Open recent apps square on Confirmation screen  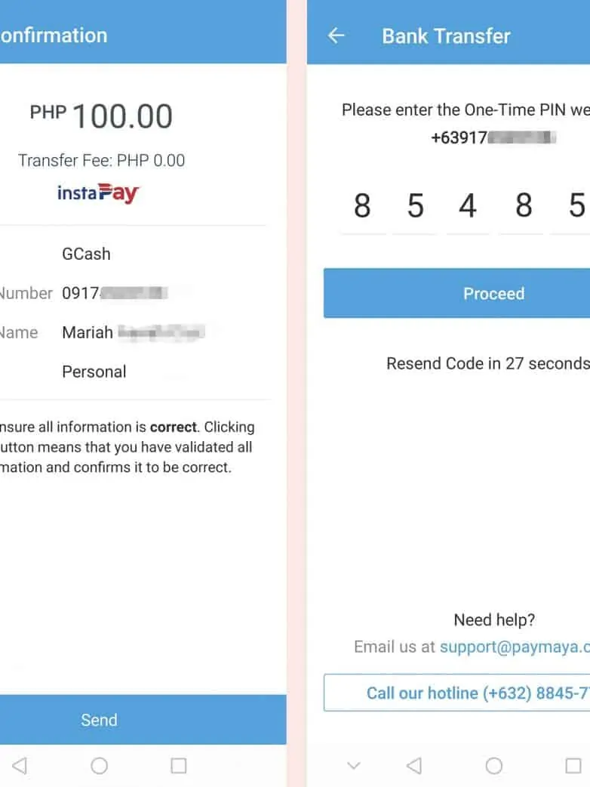(179, 766)
